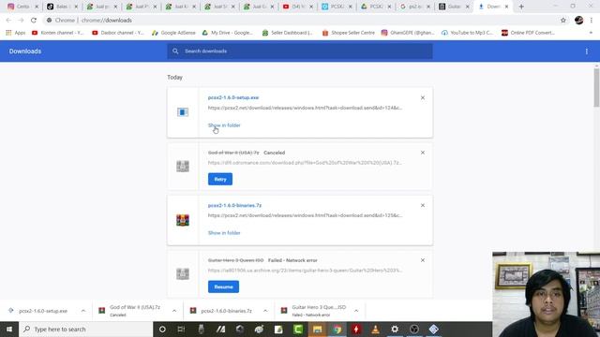Click the pcsx2 setup.exe file icon
This screenshot has height=337, width=600.
183,112
